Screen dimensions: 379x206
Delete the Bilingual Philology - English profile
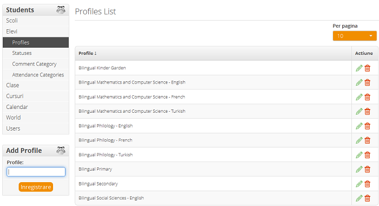pyautogui.click(x=368, y=126)
